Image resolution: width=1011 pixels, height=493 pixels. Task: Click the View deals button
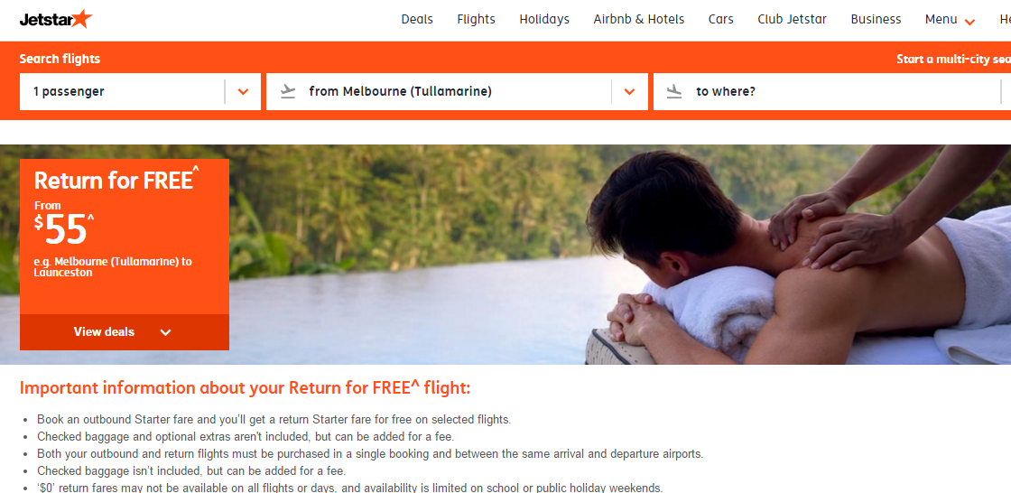point(125,332)
